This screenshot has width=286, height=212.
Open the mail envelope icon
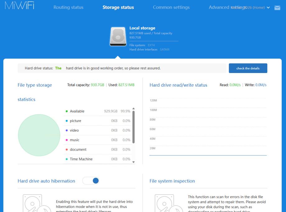[x=277, y=8]
